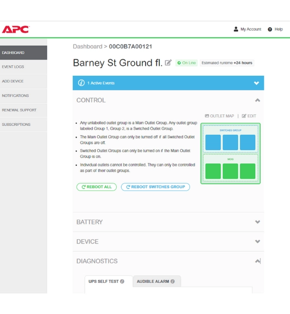Click the Active Events info icon
Screen dimensions: 290x314
(x=81, y=83)
